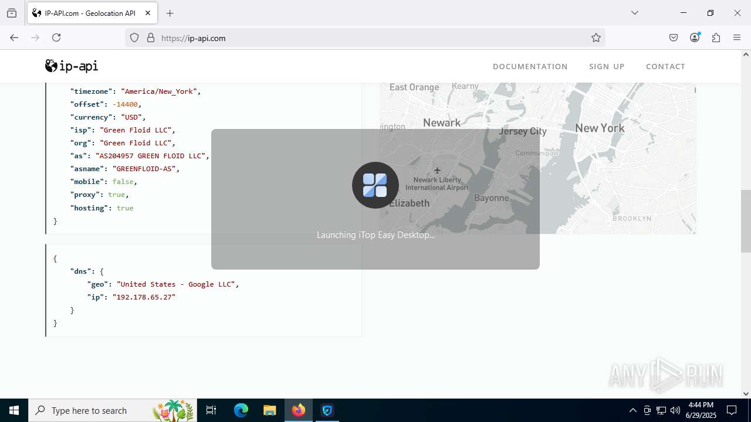
Task: Go back to the previous page
Action: click(14, 38)
